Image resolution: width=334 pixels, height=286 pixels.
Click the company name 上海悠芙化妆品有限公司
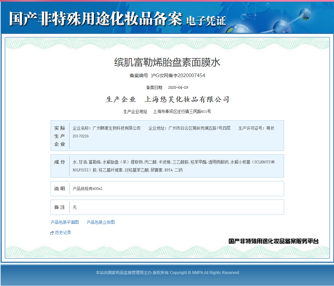(x=187, y=99)
